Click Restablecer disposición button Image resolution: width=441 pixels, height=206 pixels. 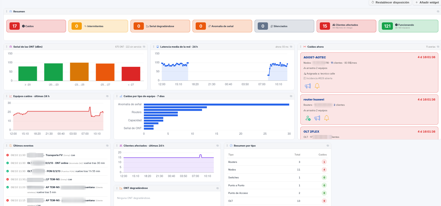coord(390,2)
